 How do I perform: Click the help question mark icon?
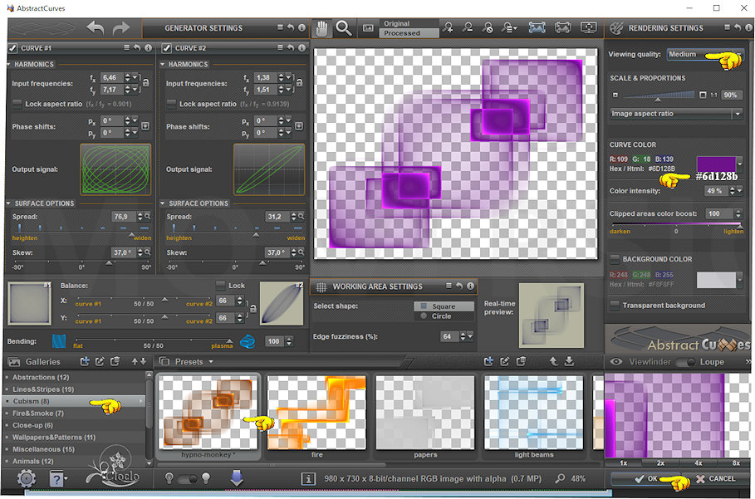click(x=58, y=478)
